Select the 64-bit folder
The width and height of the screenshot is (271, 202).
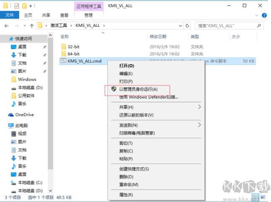73,54
